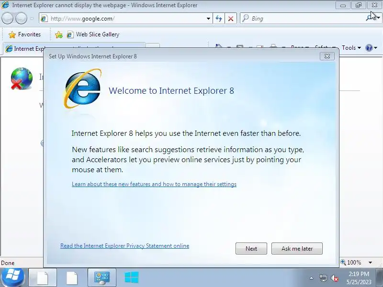This screenshot has height=287, width=383.
Task: Click the page icon inside the address bar
Action: [44, 19]
